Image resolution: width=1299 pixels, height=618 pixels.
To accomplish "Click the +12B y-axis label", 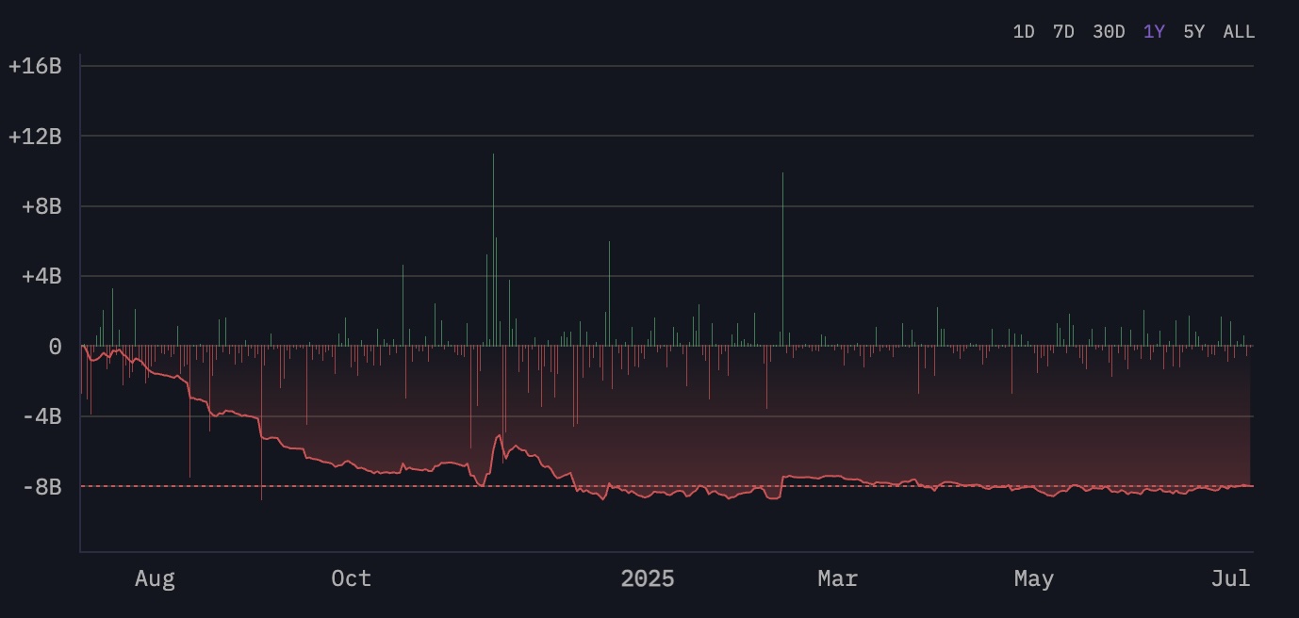I will point(35,137).
